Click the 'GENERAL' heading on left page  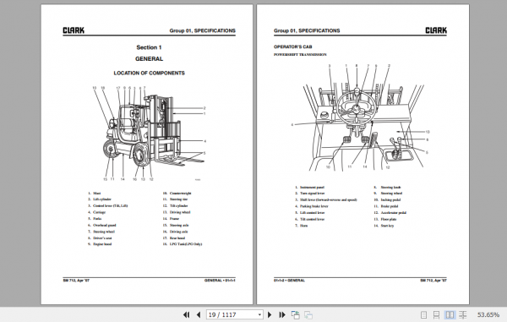[149, 59]
